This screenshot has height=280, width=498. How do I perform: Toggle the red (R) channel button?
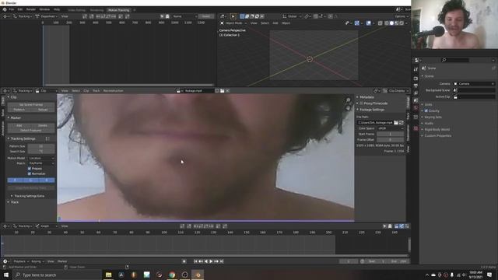tap(16, 180)
